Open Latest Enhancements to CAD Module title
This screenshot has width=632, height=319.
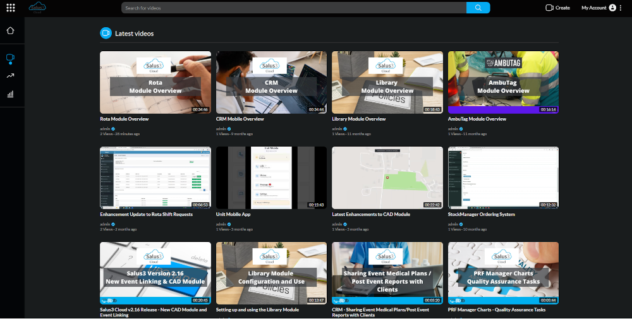[371, 214]
